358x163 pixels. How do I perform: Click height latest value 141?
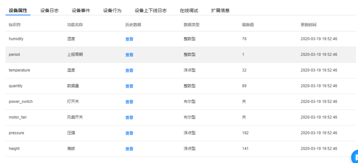(x=245, y=149)
